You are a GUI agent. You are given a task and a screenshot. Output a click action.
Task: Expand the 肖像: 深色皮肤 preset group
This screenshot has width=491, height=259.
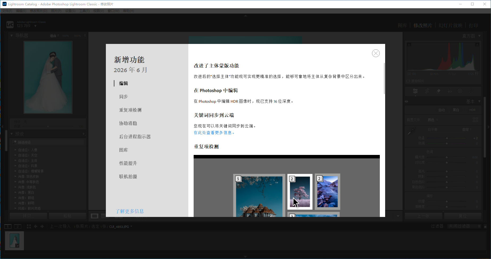[15, 176]
